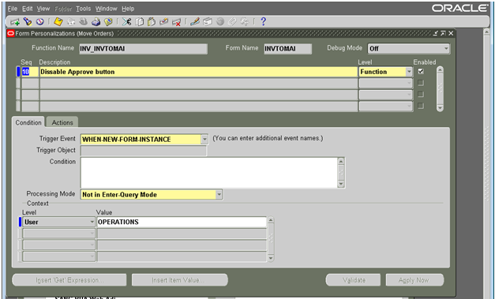Click the Translations globe icon

220,22
